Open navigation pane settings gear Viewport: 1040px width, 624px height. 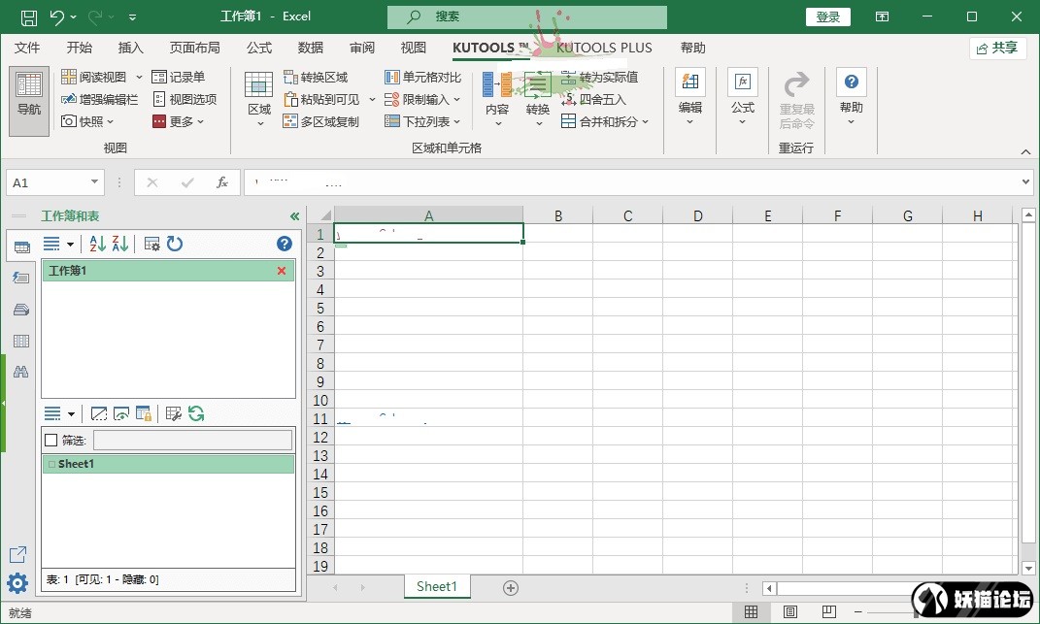17,583
